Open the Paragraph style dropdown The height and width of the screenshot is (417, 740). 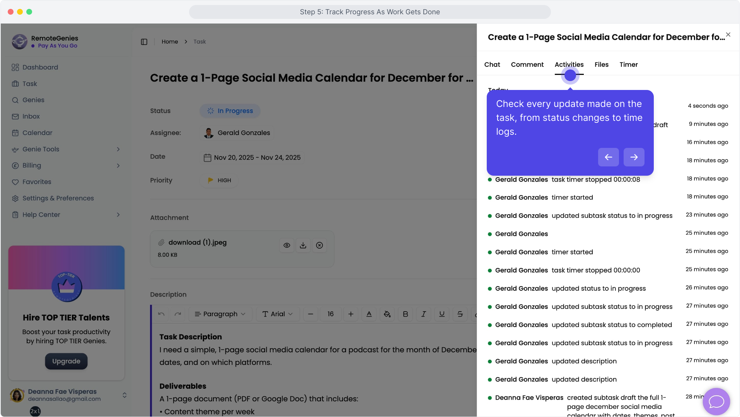pos(220,314)
